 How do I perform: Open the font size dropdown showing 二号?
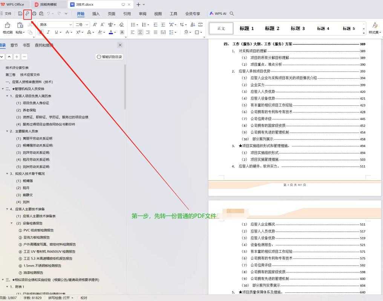coord(79,24)
